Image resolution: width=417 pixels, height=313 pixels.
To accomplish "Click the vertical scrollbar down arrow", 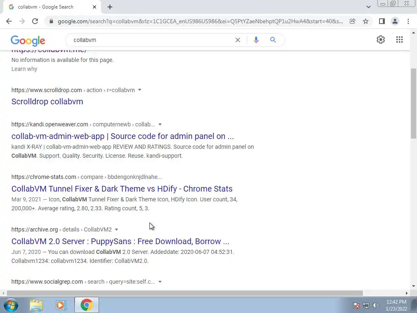I will coord(413,286).
